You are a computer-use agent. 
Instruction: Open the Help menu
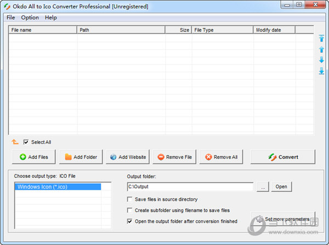(51, 17)
